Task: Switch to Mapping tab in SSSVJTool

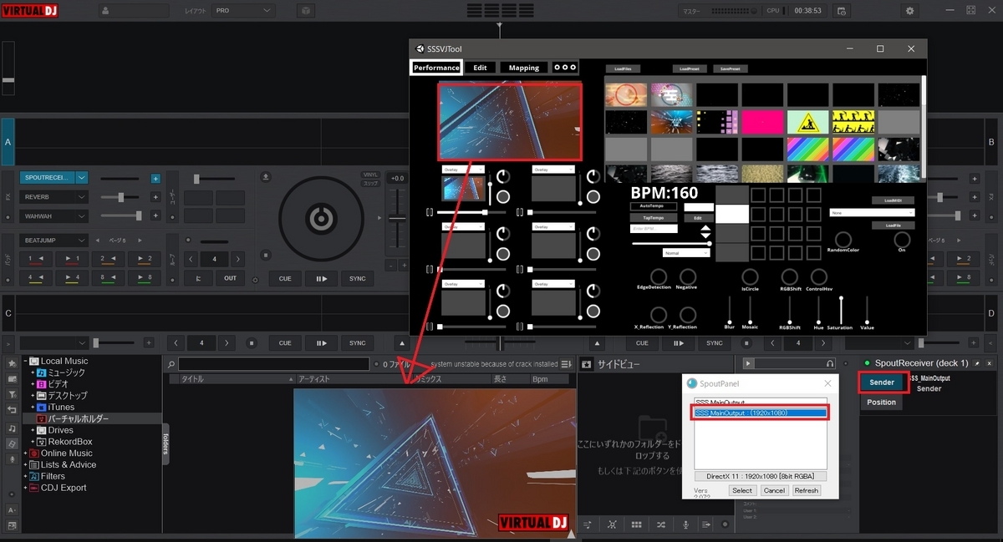Action: [524, 68]
